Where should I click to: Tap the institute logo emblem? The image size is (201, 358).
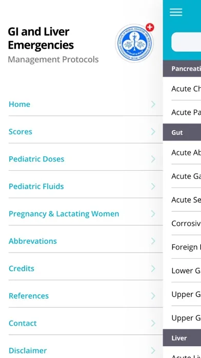pos(134,43)
